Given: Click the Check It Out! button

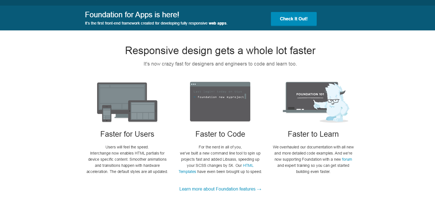Looking at the screenshot, I should coord(294,19).
